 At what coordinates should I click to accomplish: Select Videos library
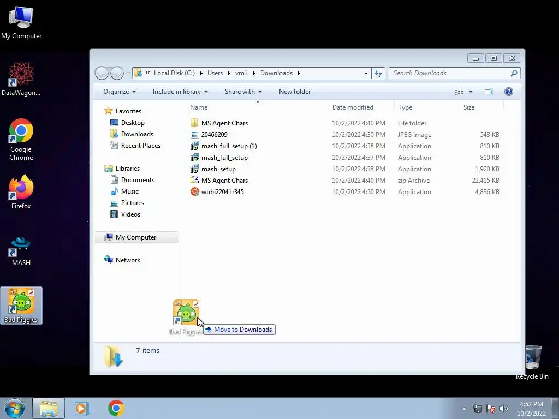[x=125, y=214]
